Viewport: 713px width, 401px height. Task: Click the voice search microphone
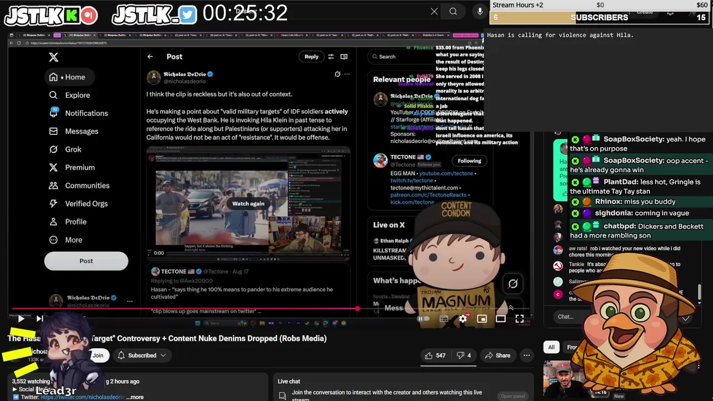click(480, 11)
